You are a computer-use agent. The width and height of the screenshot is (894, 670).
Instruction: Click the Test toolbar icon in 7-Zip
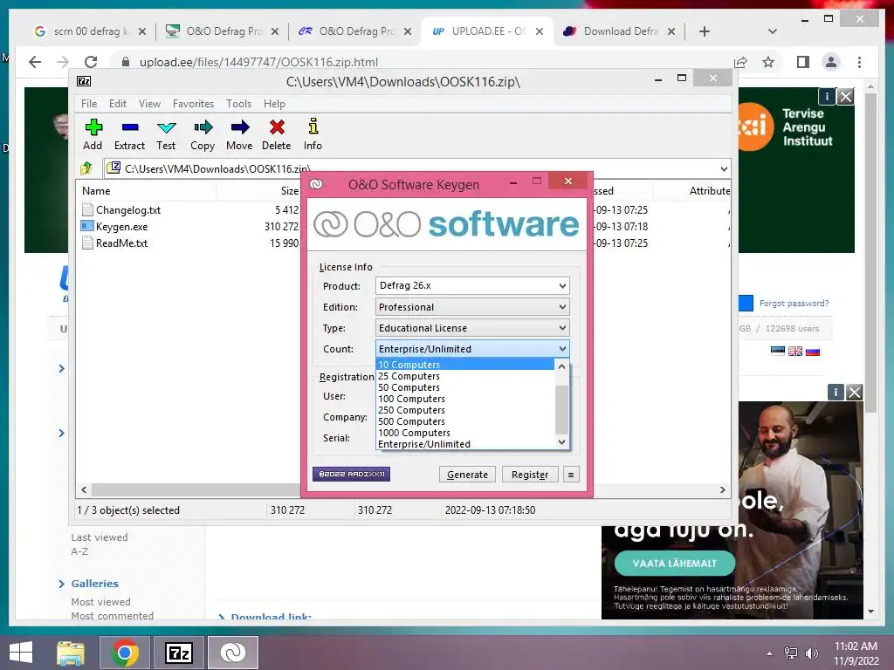(166, 134)
